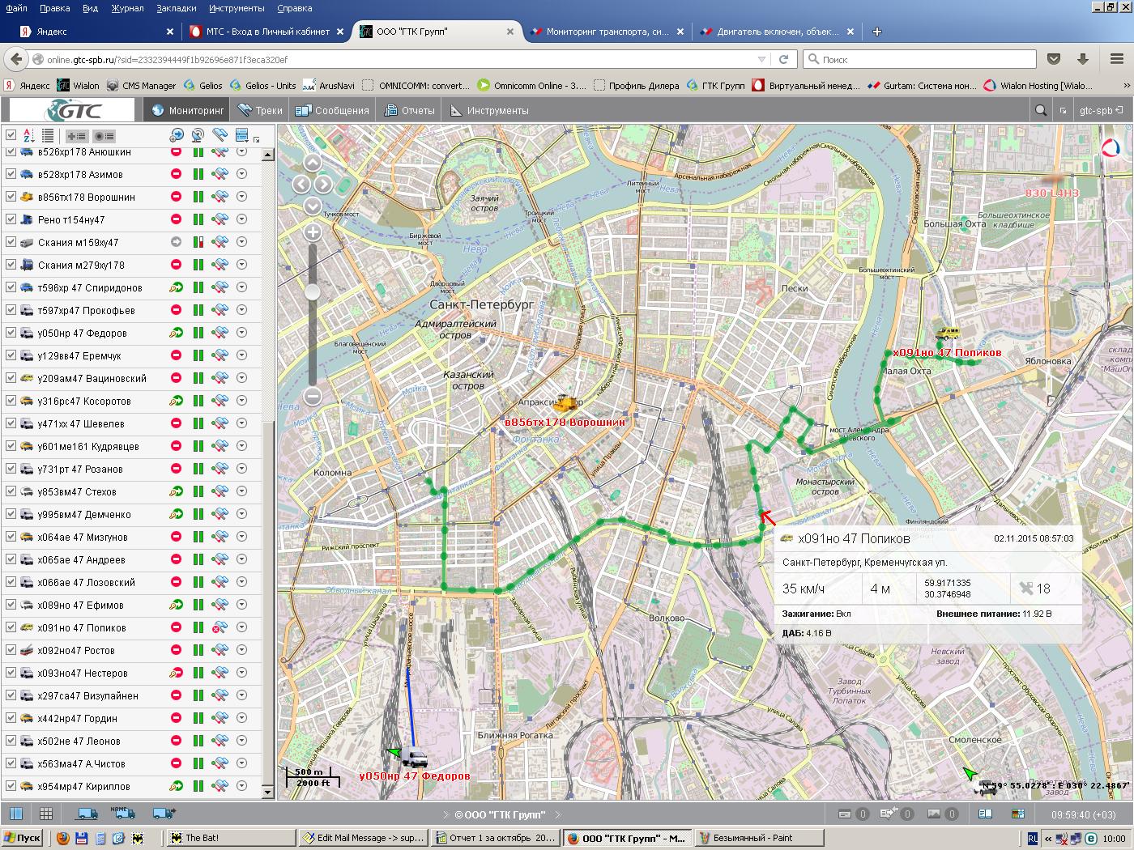Click the gtc-spb user logout link
The image size is (1134, 850).
(x=1101, y=111)
